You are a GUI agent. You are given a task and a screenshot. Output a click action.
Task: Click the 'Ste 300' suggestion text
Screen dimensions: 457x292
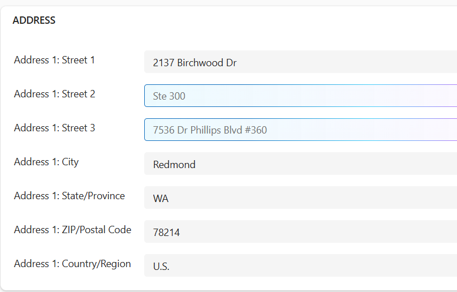pyautogui.click(x=169, y=96)
